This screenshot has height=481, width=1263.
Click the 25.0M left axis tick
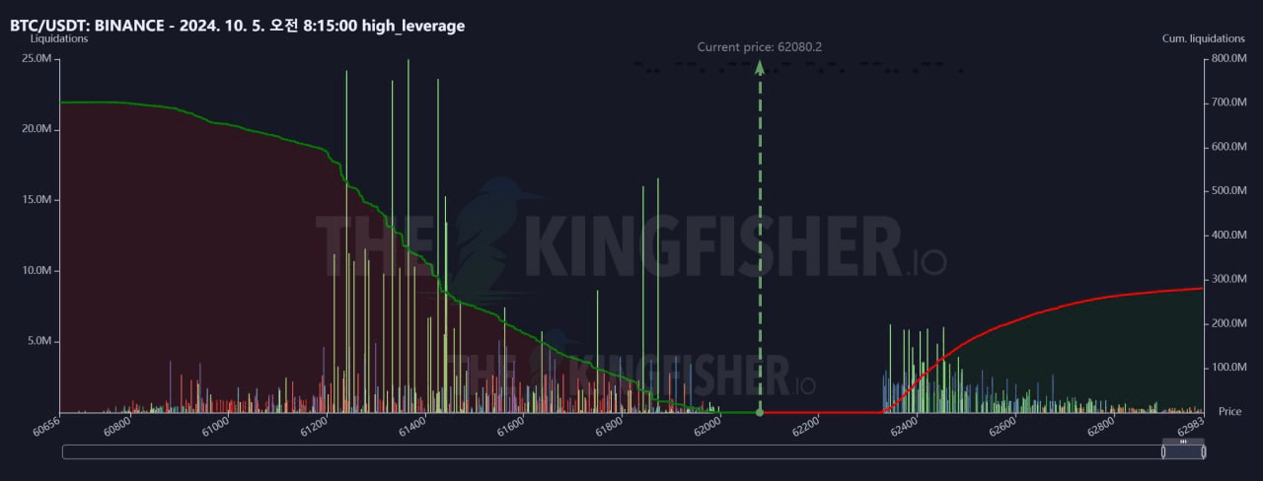pos(36,58)
